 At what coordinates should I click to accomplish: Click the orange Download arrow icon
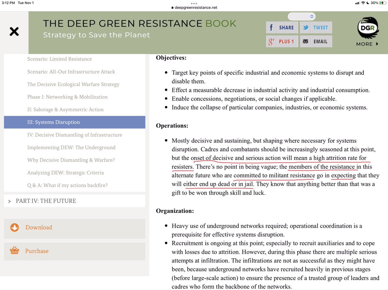14,227
